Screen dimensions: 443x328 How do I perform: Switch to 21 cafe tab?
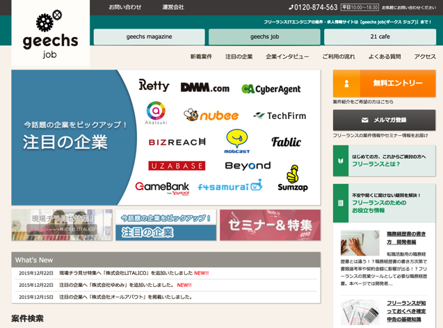(380, 37)
